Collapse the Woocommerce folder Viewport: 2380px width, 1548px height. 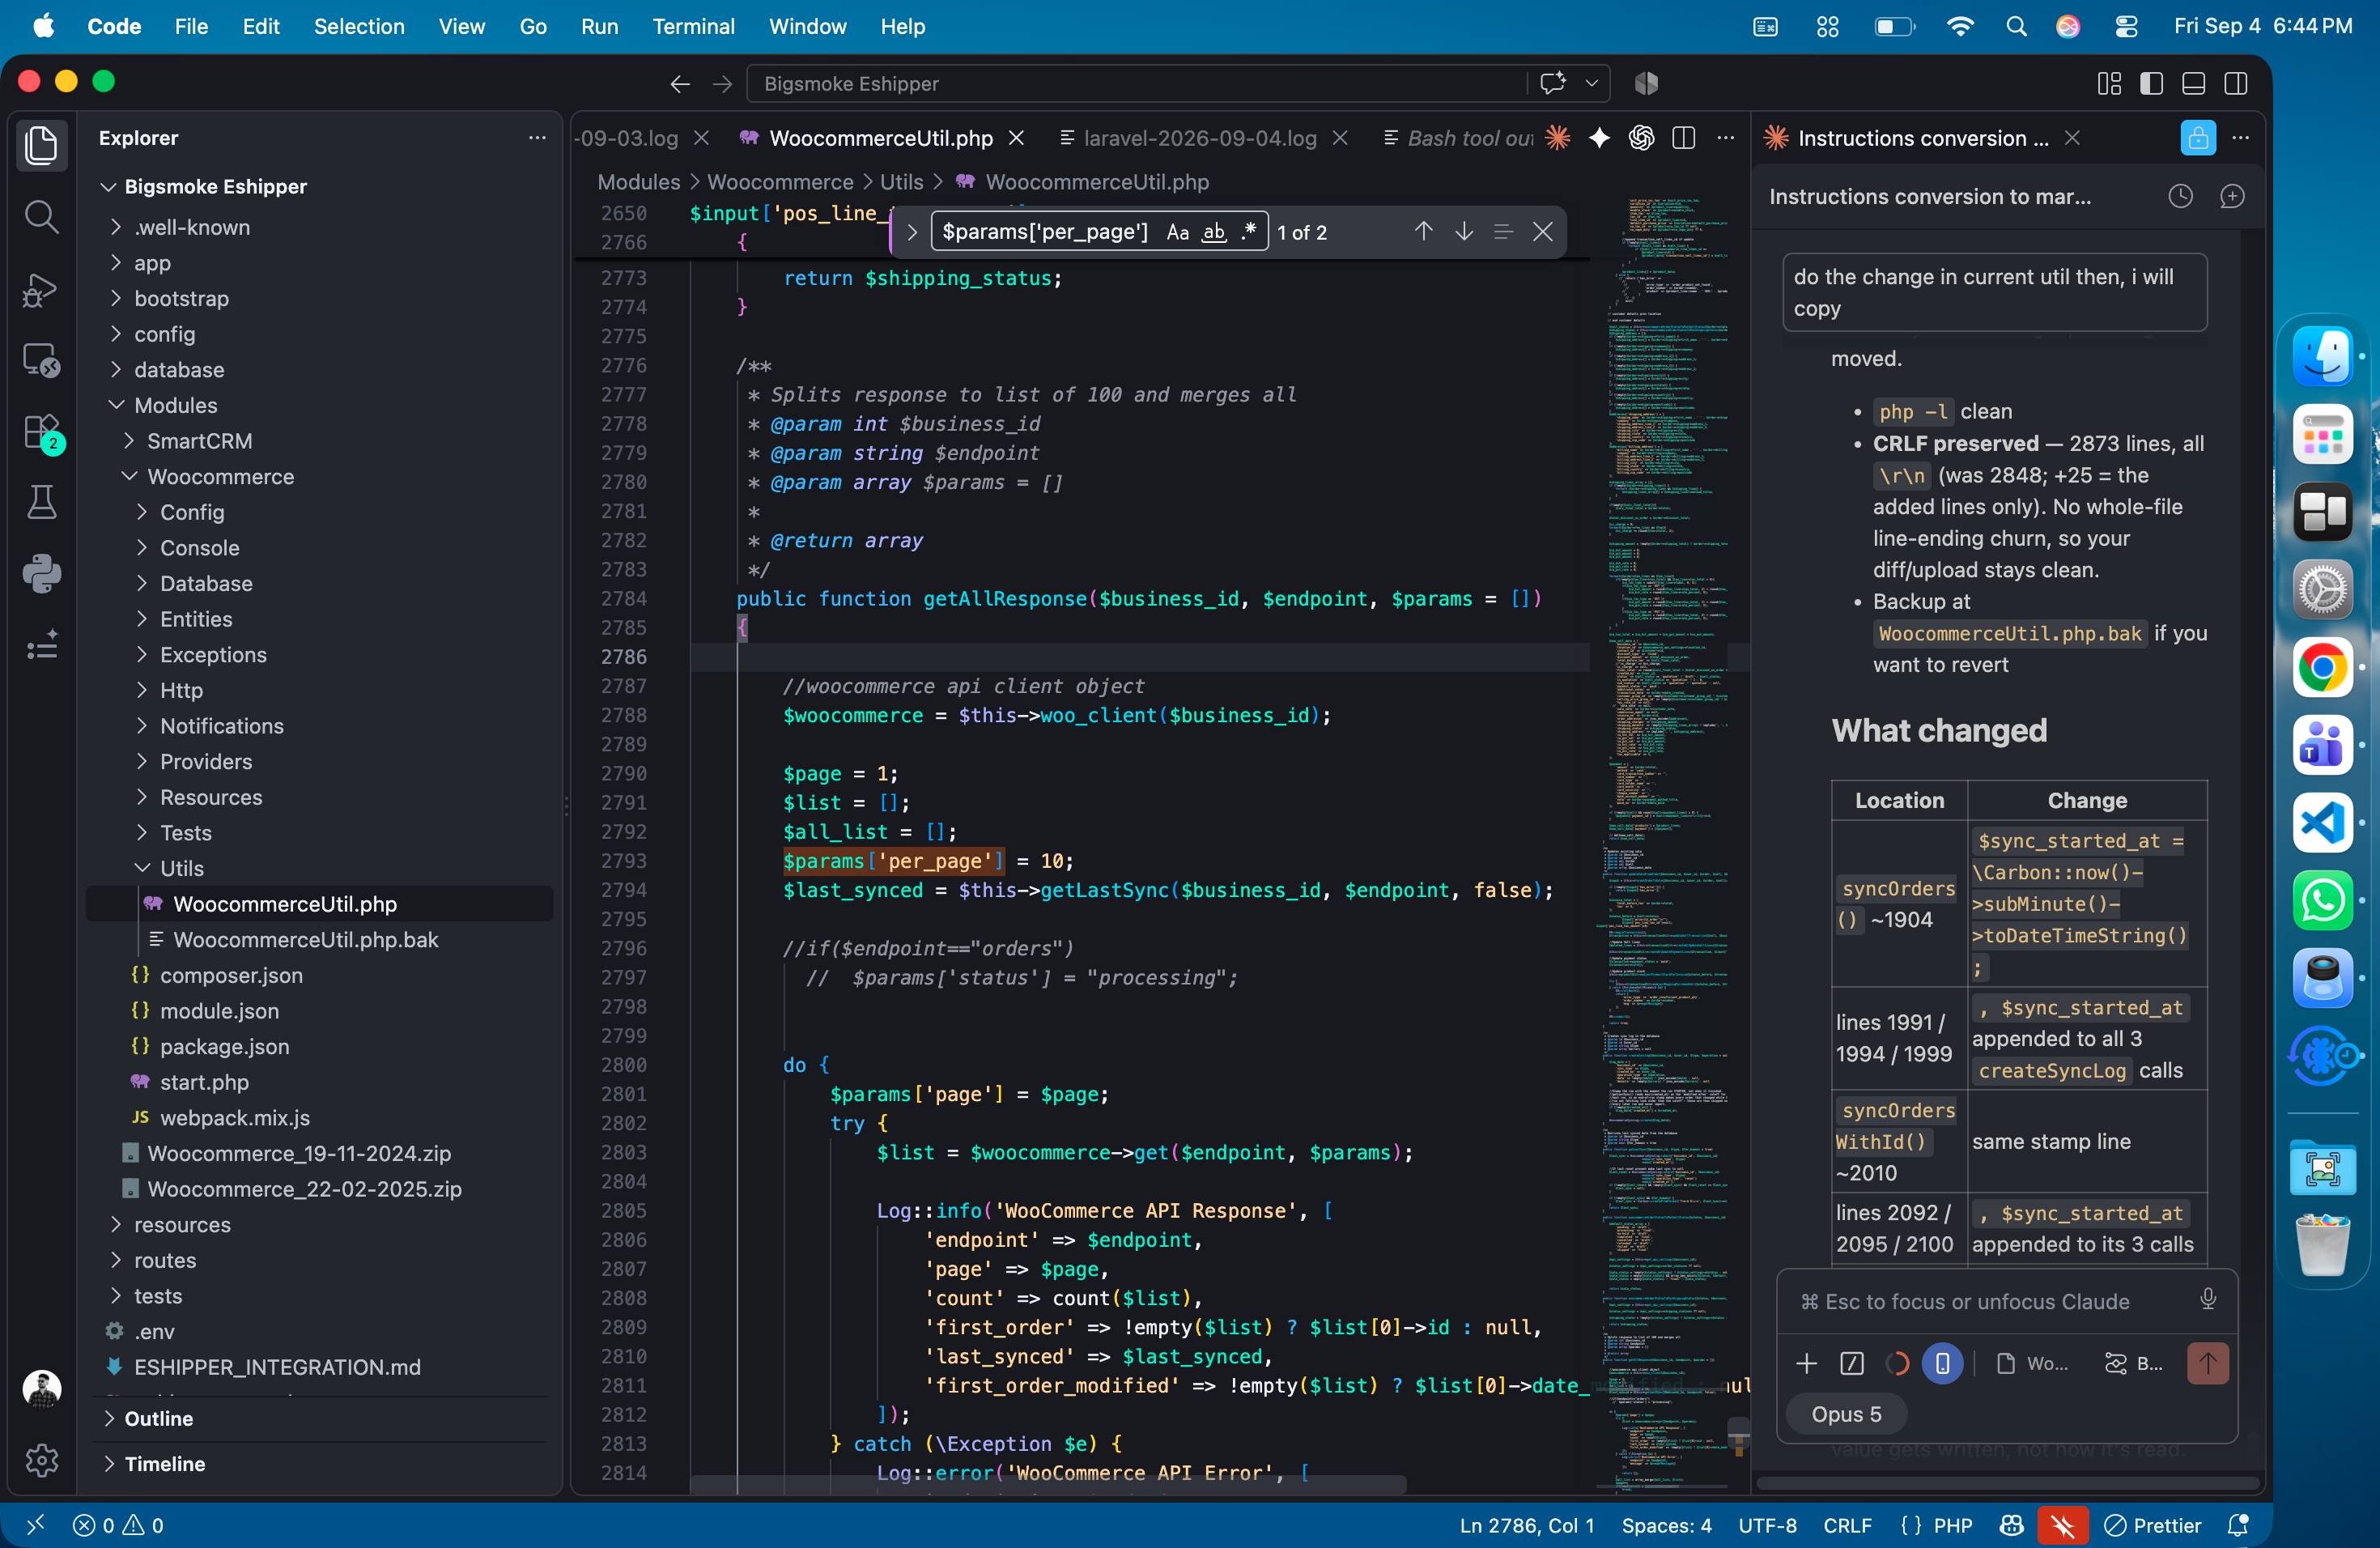point(220,476)
